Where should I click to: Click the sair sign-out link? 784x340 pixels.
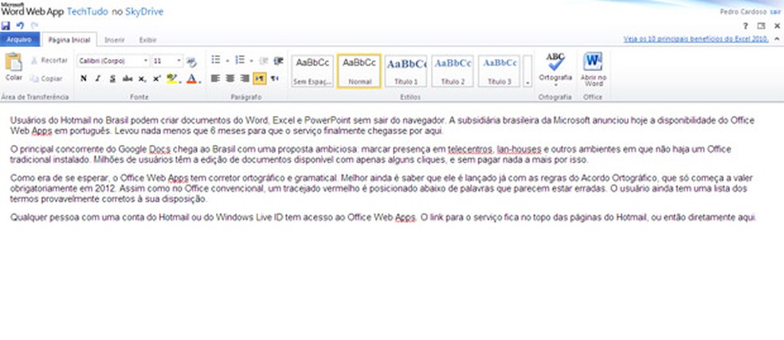pos(775,11)
